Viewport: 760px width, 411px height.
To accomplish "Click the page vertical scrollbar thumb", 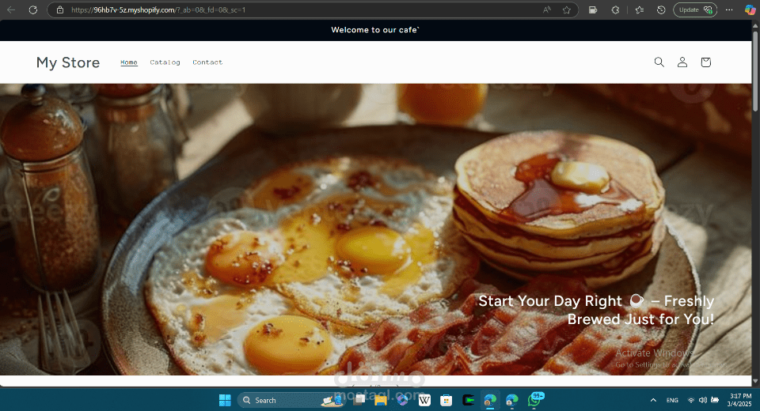I will (755, 70).
